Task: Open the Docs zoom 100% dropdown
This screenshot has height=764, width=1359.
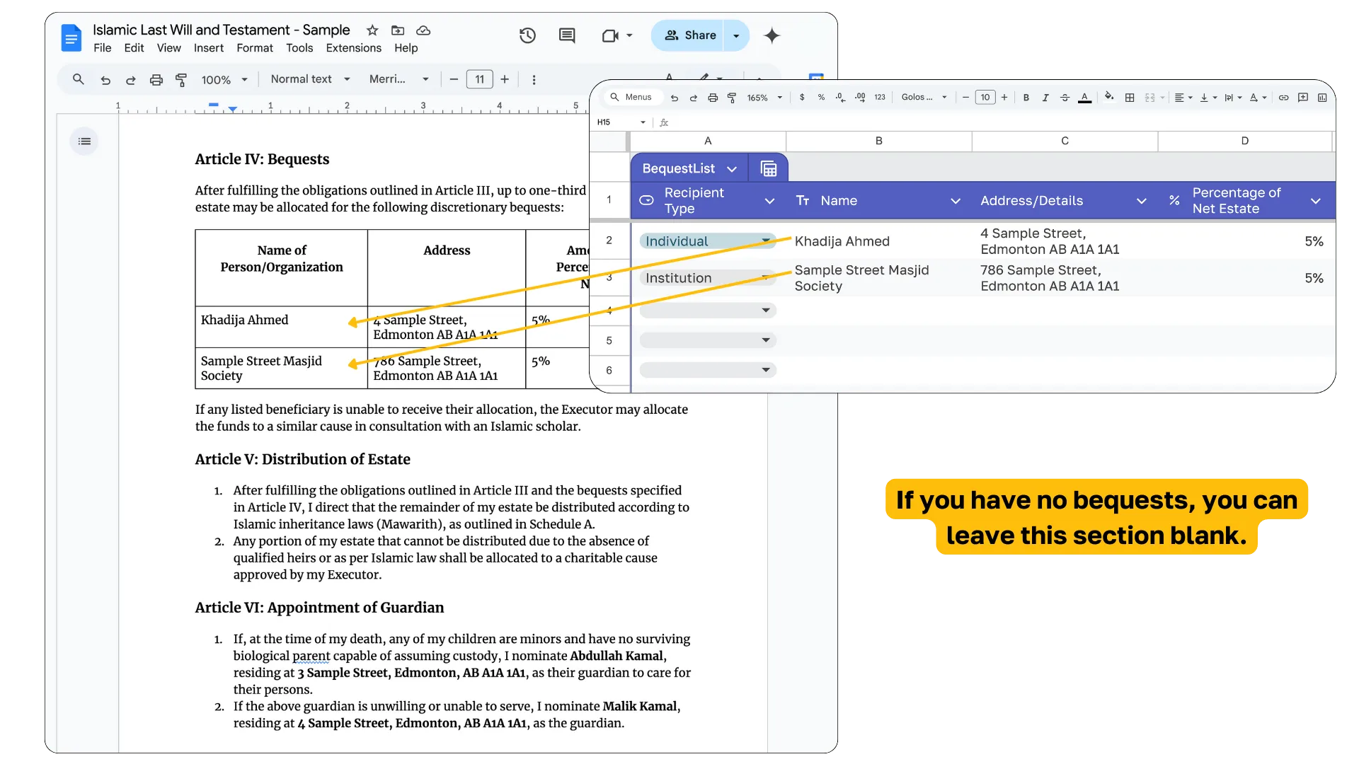Action: (x=224, y=80)
